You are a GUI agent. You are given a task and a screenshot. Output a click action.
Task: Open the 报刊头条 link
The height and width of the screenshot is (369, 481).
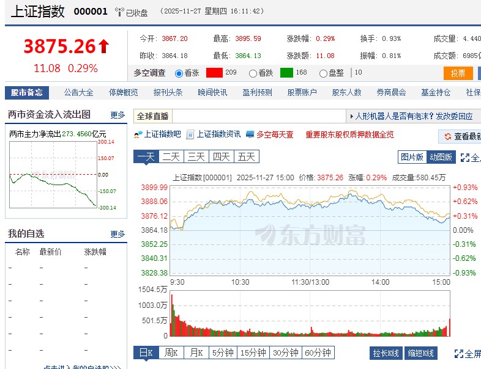(168, 92)
